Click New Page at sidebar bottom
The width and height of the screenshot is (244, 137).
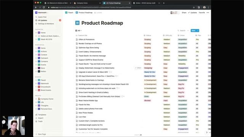tap(42, 134)
